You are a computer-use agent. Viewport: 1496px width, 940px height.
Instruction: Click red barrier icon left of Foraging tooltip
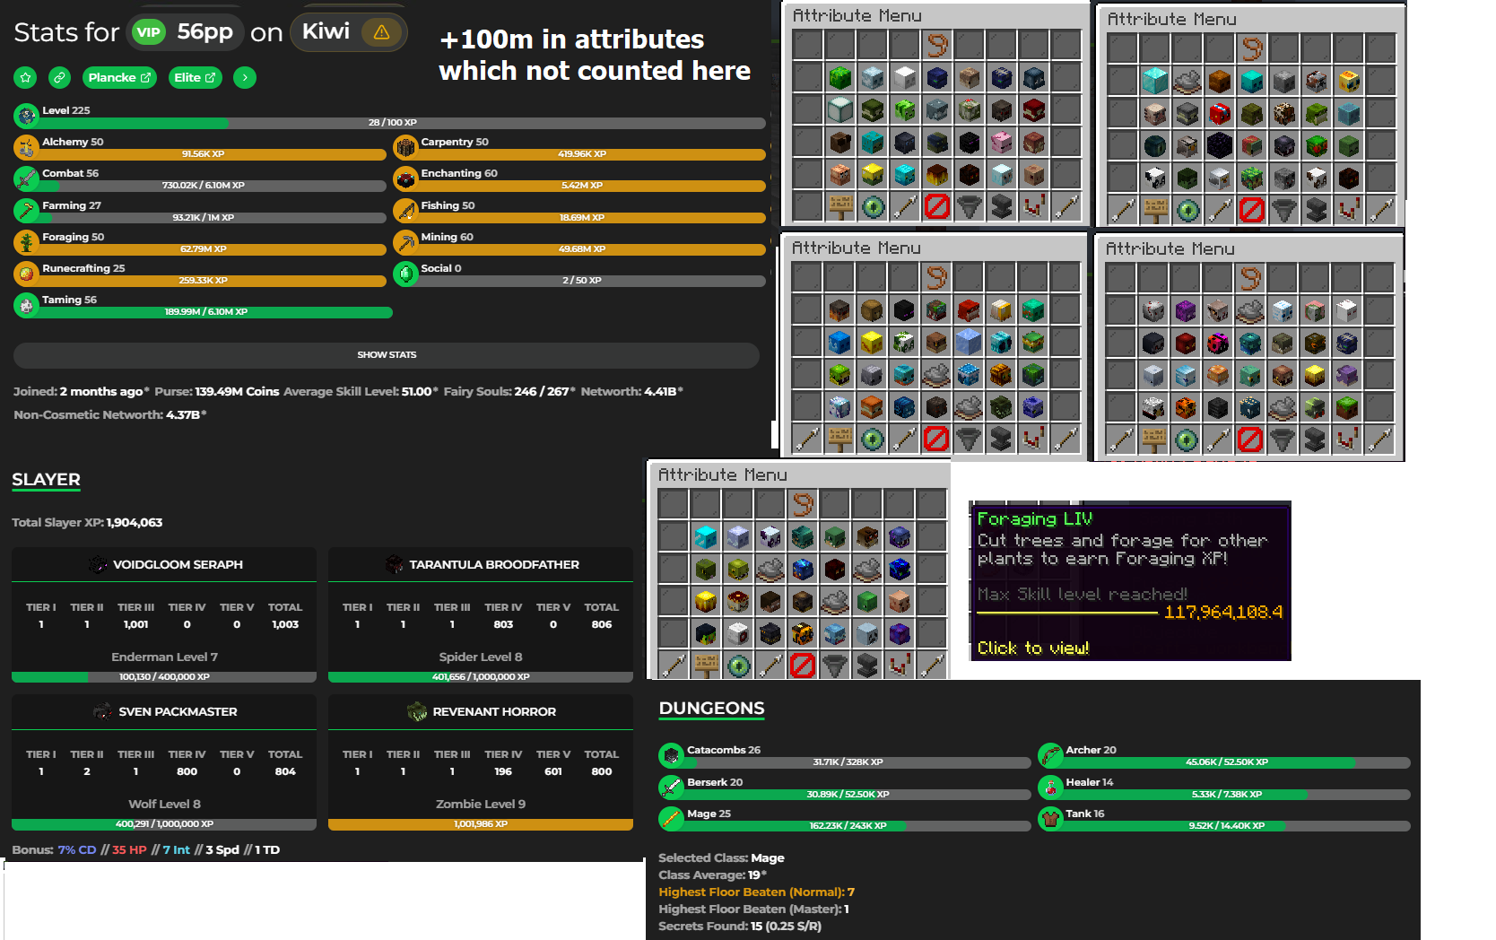[803, 665]
